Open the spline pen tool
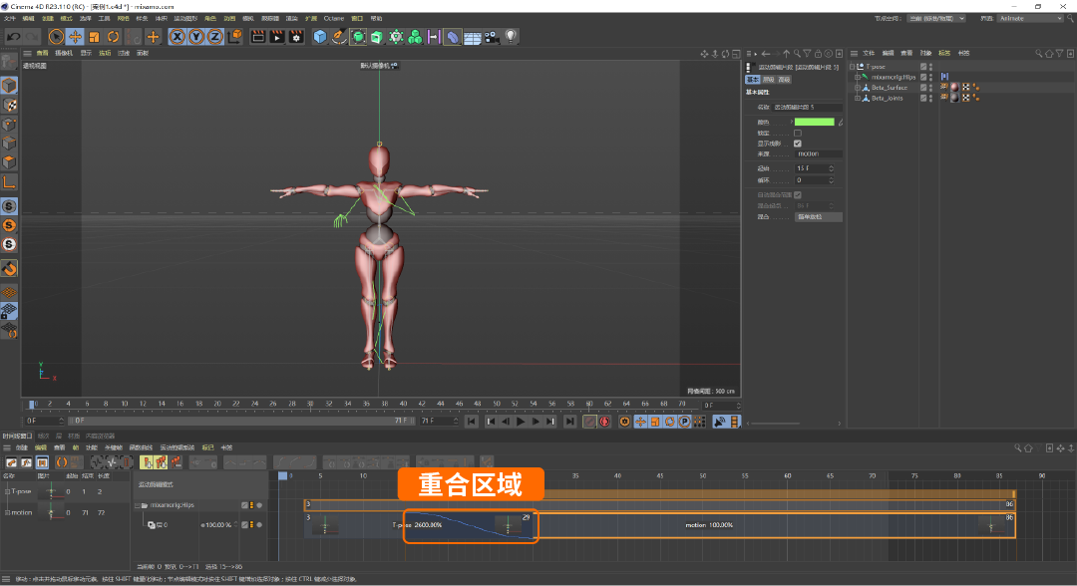The width and height of the screenshot is (1077, 586). [339, 36]
